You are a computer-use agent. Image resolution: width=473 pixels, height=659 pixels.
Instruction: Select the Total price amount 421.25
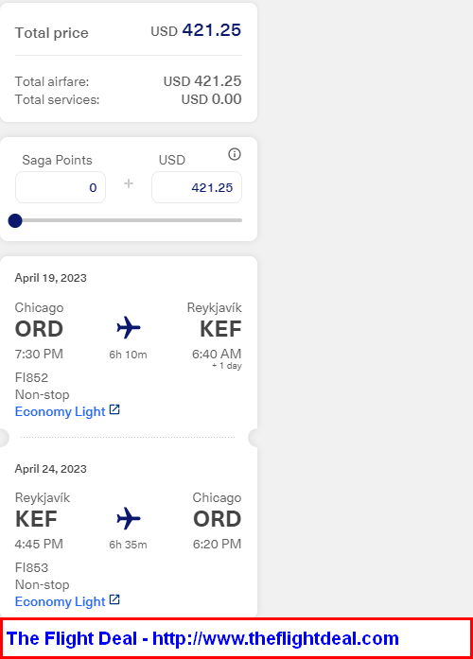pos(212,30)
